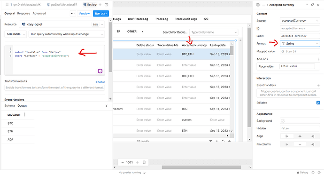This screenshot has height=175, width=324.
Task: Open the run query automatically trigger dropdown
Action: coord(67,34)
